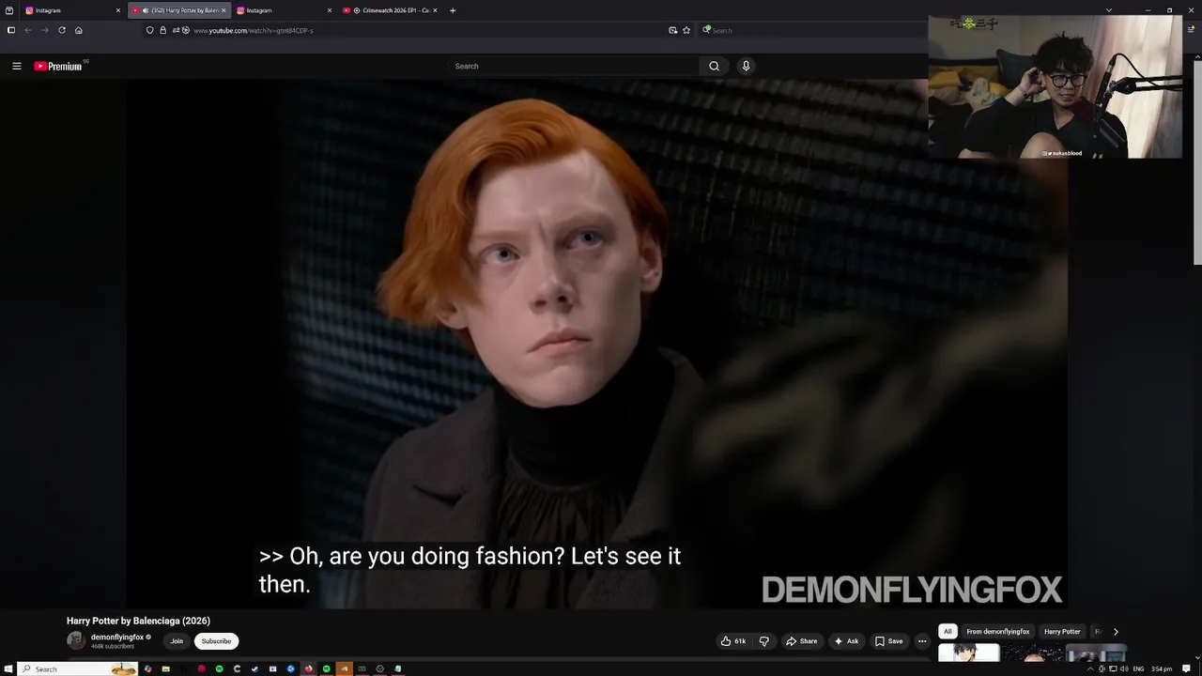
Task: Join the demonflyingfox channel membership
Action: [177, 641]
